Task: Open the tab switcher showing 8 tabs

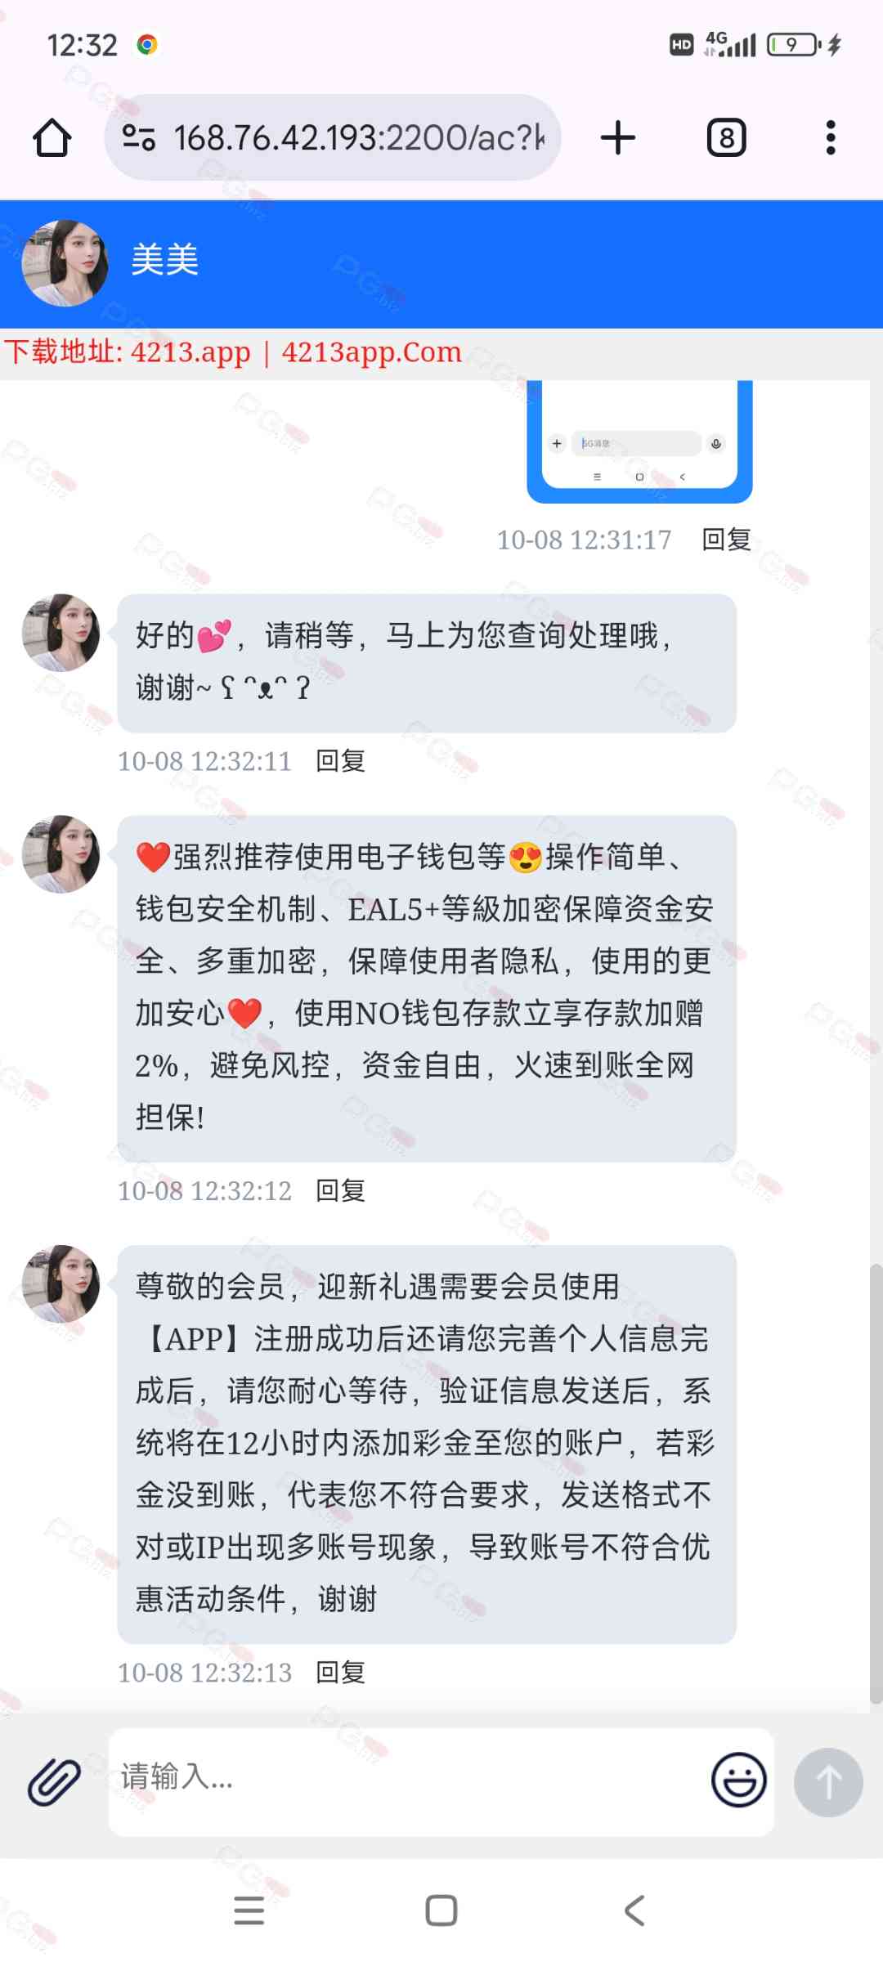Action: coord(726,137)
